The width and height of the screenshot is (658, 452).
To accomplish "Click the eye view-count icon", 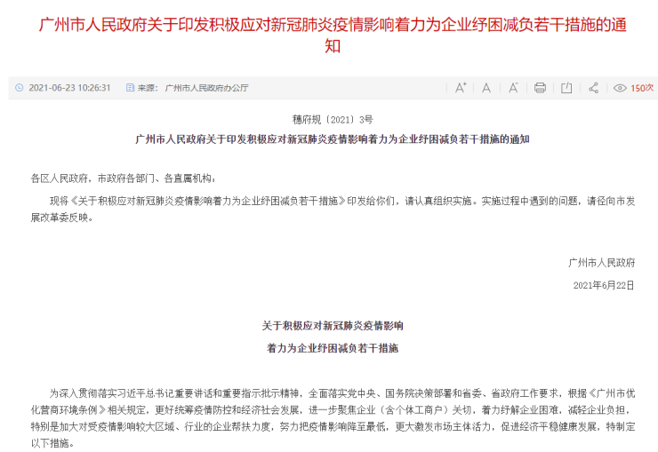I will (620, 88).
